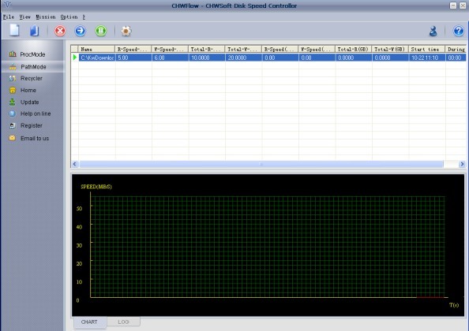
Task: Click Register label in sidebar
Action: pos(32,125)
